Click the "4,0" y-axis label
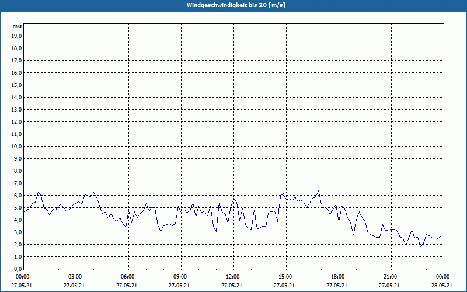The height and width of the screenshot is (292, 467). [x=18, y=220]
